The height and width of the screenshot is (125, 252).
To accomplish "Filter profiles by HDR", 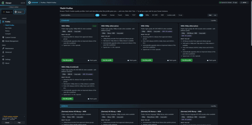I will (162, 15).
